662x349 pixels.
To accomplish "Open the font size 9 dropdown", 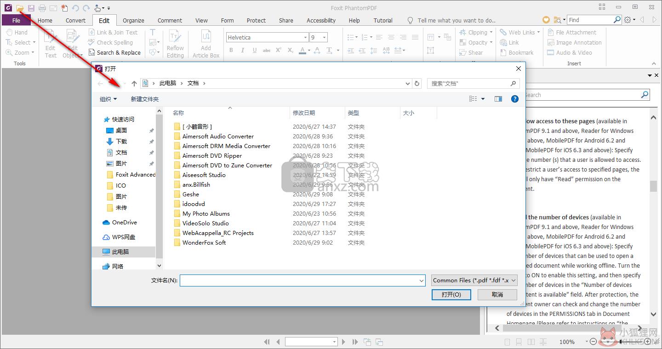I will tap(324, 37).
